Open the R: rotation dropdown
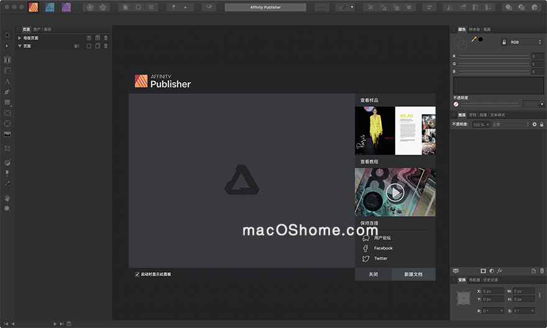Image resolution: width=547 pixels, height=328 pixels. click(502, 311)
